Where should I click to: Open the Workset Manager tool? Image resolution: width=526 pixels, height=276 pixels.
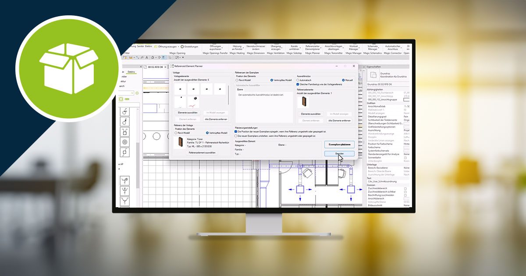click(353, 47)
